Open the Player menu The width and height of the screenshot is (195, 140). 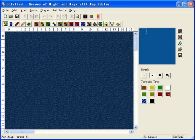(x=45, y=10)
